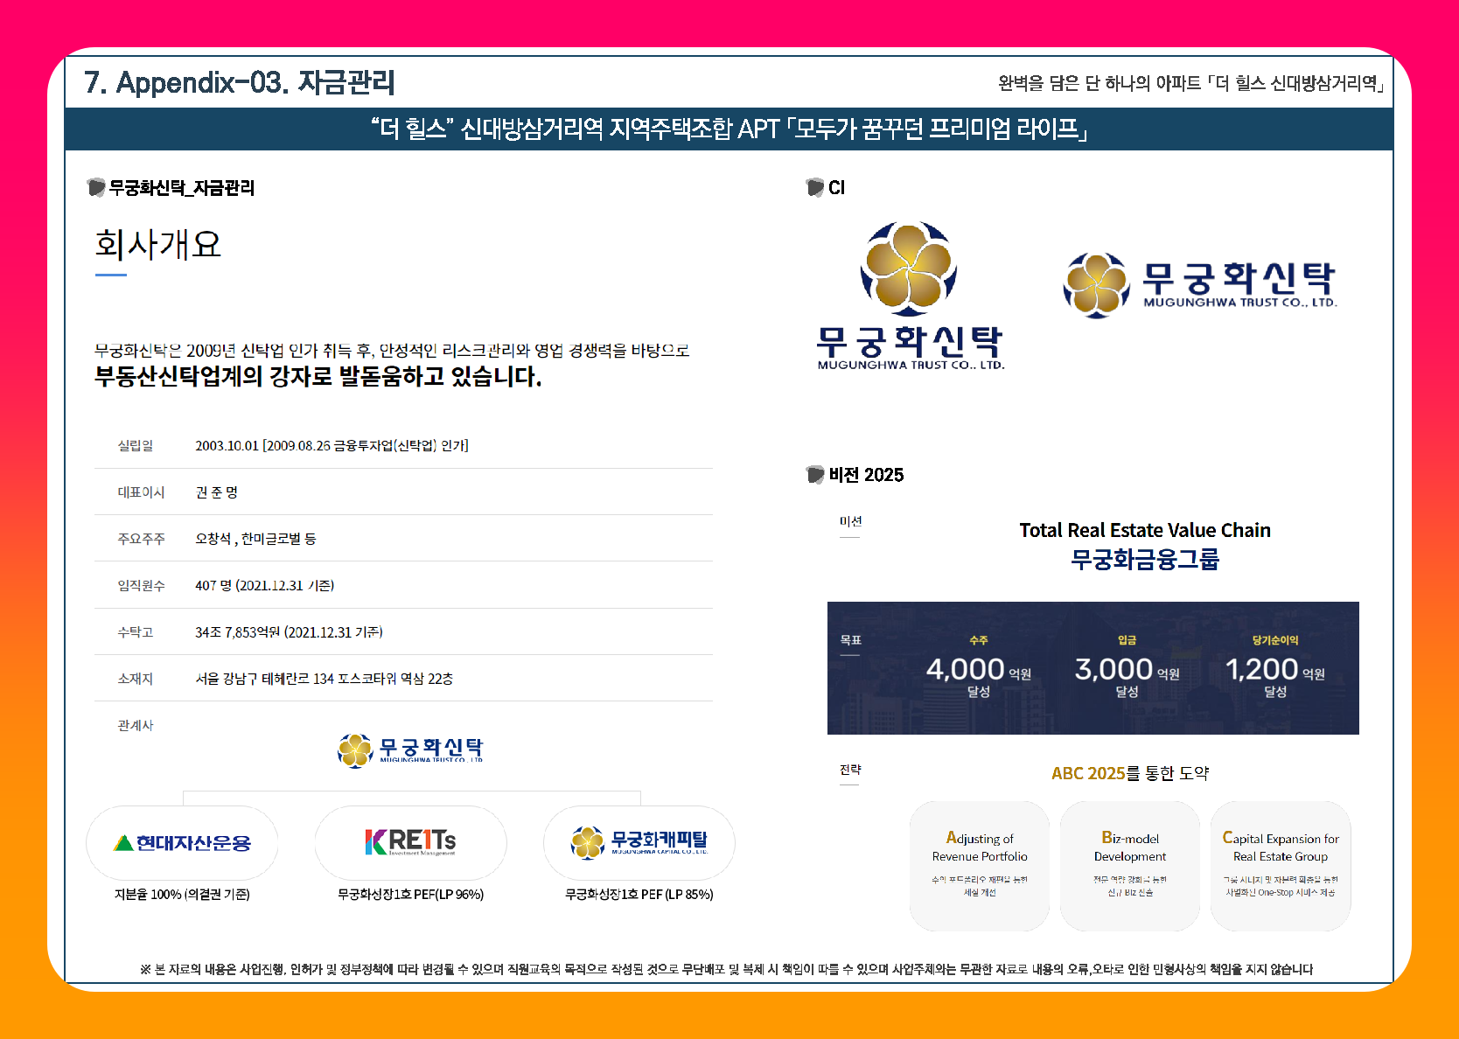
Task: Open the Capital Expansion for Real Estate Group card
Action: pyautogui.click(x=1281, y=866)
